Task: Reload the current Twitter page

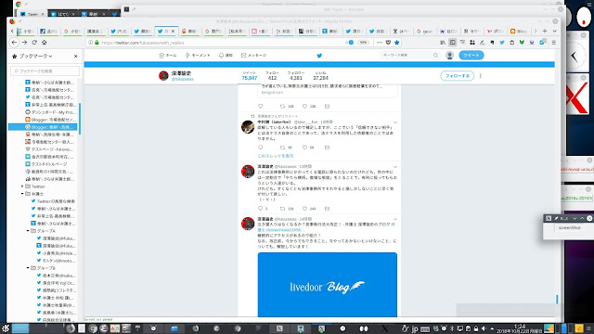Action: pos(34,43)
